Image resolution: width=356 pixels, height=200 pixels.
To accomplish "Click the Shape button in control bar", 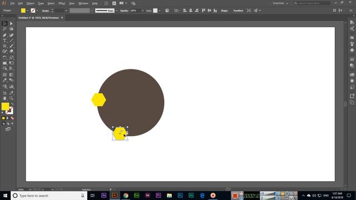I will pyautogui.click(x=224, y=11).
